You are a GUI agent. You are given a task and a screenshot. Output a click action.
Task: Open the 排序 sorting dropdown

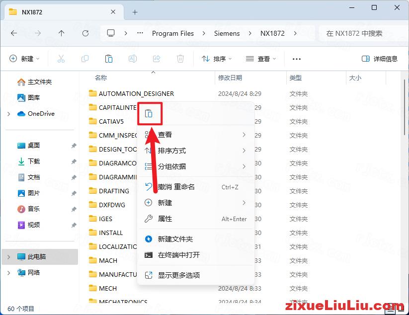click(x=216, y=59)
